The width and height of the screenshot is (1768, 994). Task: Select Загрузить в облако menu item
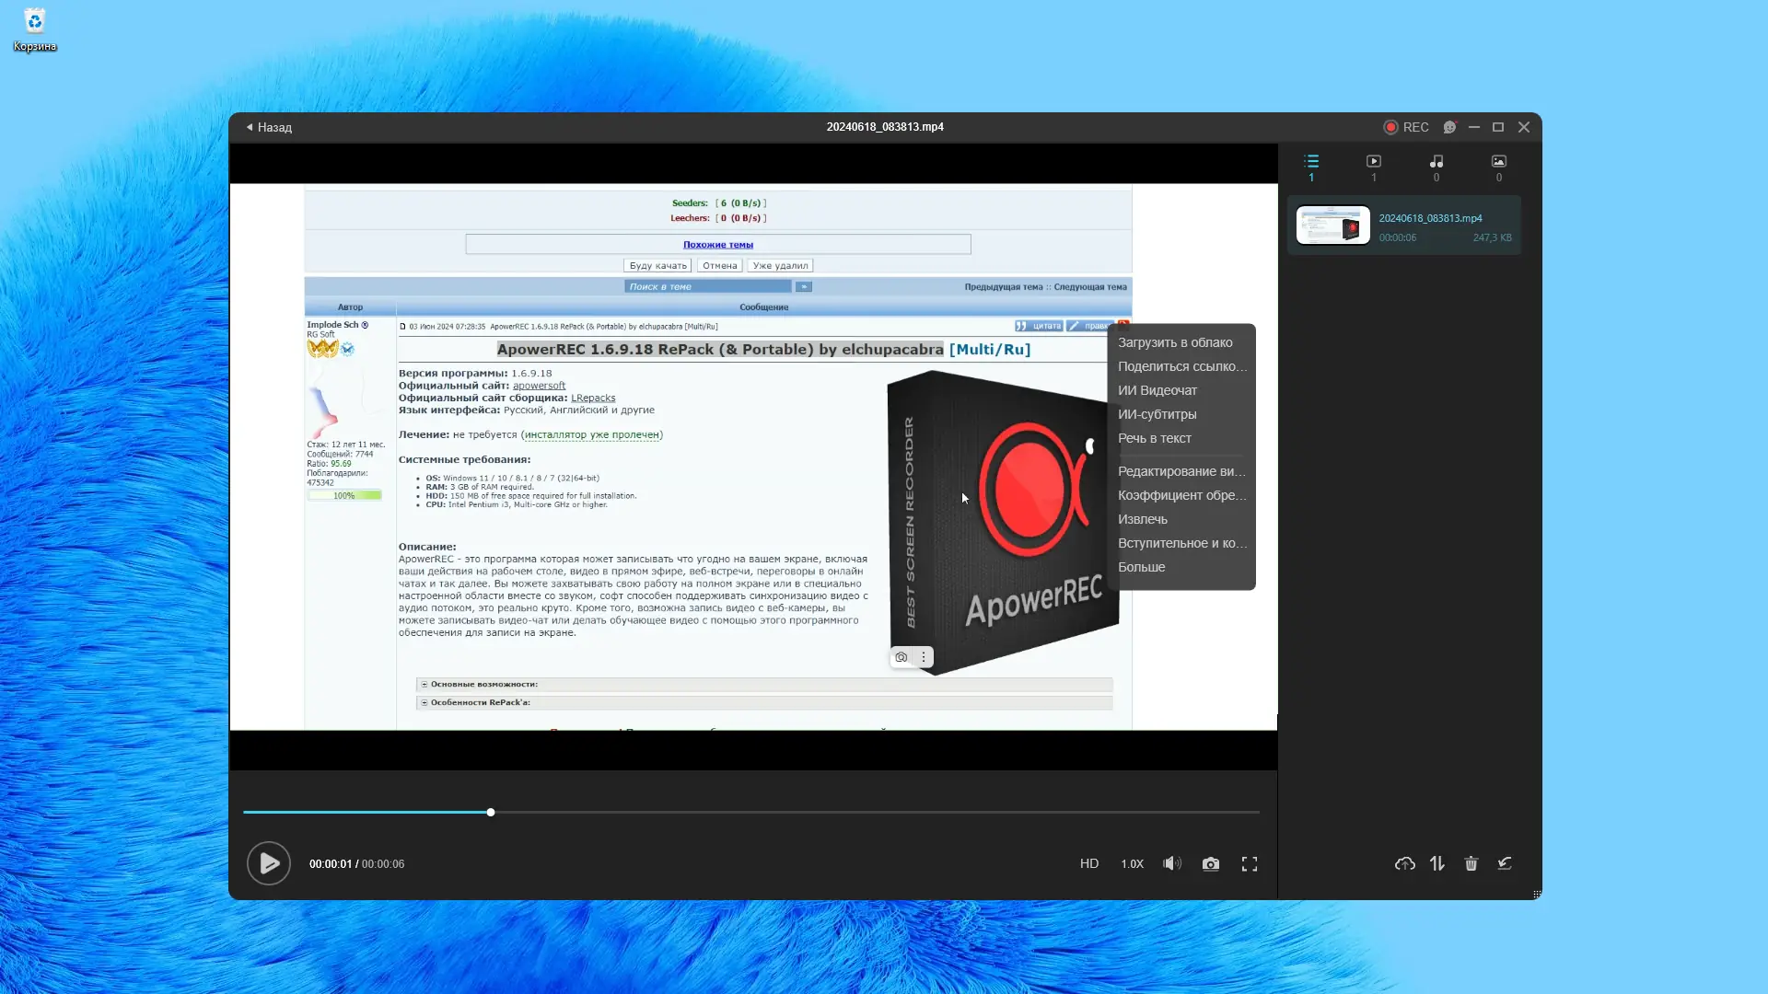(1174, 342)
